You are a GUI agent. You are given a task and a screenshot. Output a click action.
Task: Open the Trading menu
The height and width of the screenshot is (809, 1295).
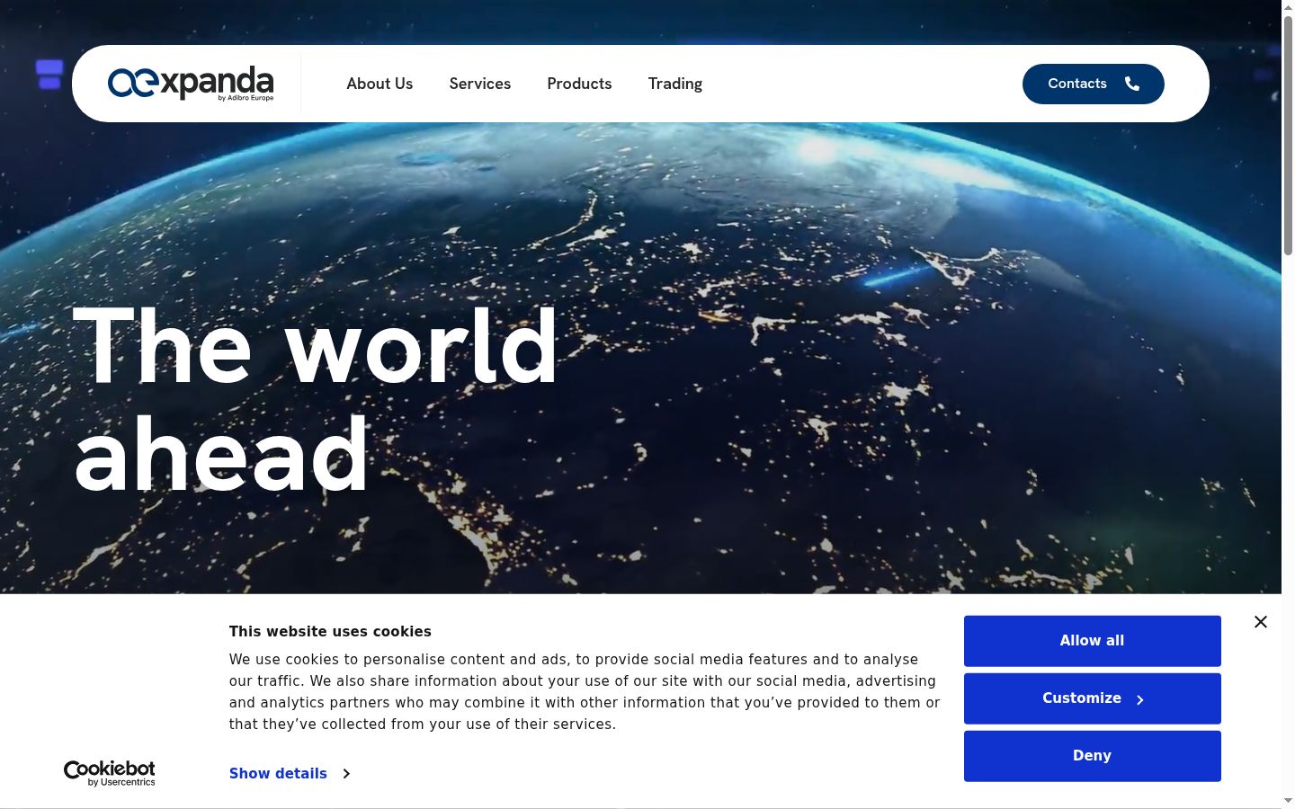click(x=675, y=84)
